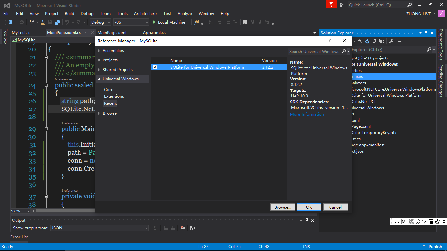447x251 pixels.
Task: Click the Reference Manager search magnifier icon
Action: coord(344,51)
